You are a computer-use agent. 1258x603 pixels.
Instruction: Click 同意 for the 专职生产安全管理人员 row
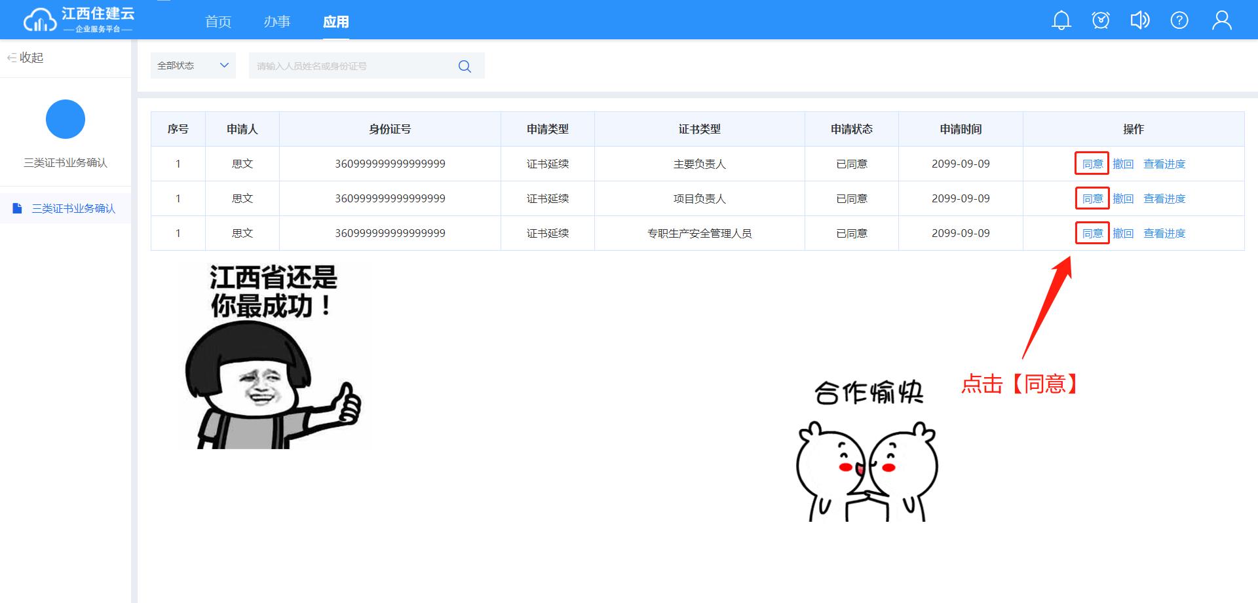pos(1092,233)
